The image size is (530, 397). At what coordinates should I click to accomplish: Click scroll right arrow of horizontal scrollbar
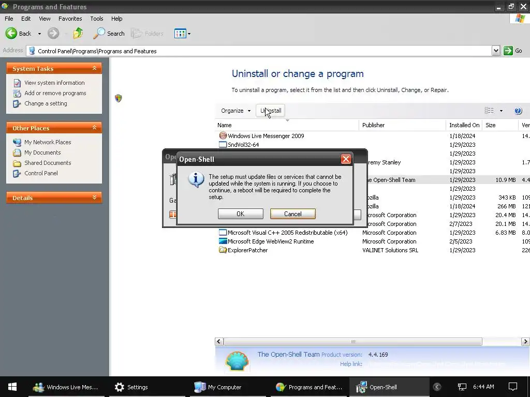coord(525,342)
